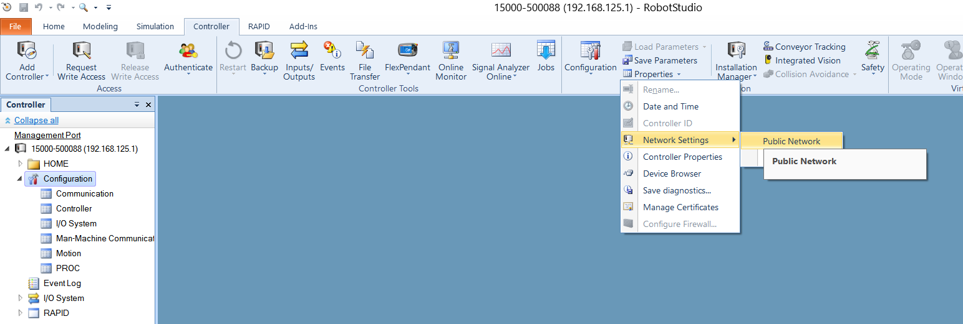
Task: Switch to the Modeling tab
Action: [100, 26]
